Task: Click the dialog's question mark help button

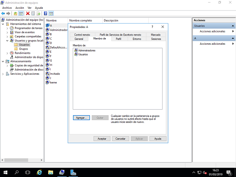Action: (x=152, y=27)
